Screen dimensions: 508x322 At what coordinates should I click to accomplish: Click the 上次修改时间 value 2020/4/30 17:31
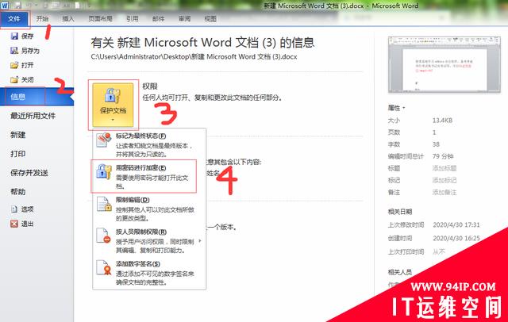(456, 224)
